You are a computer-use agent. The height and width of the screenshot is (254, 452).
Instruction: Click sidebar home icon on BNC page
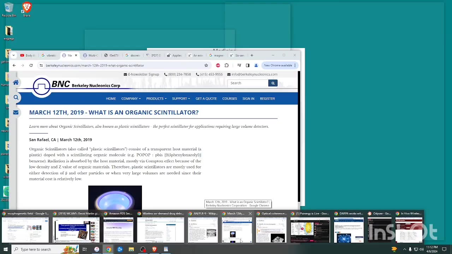coord(16,82)
